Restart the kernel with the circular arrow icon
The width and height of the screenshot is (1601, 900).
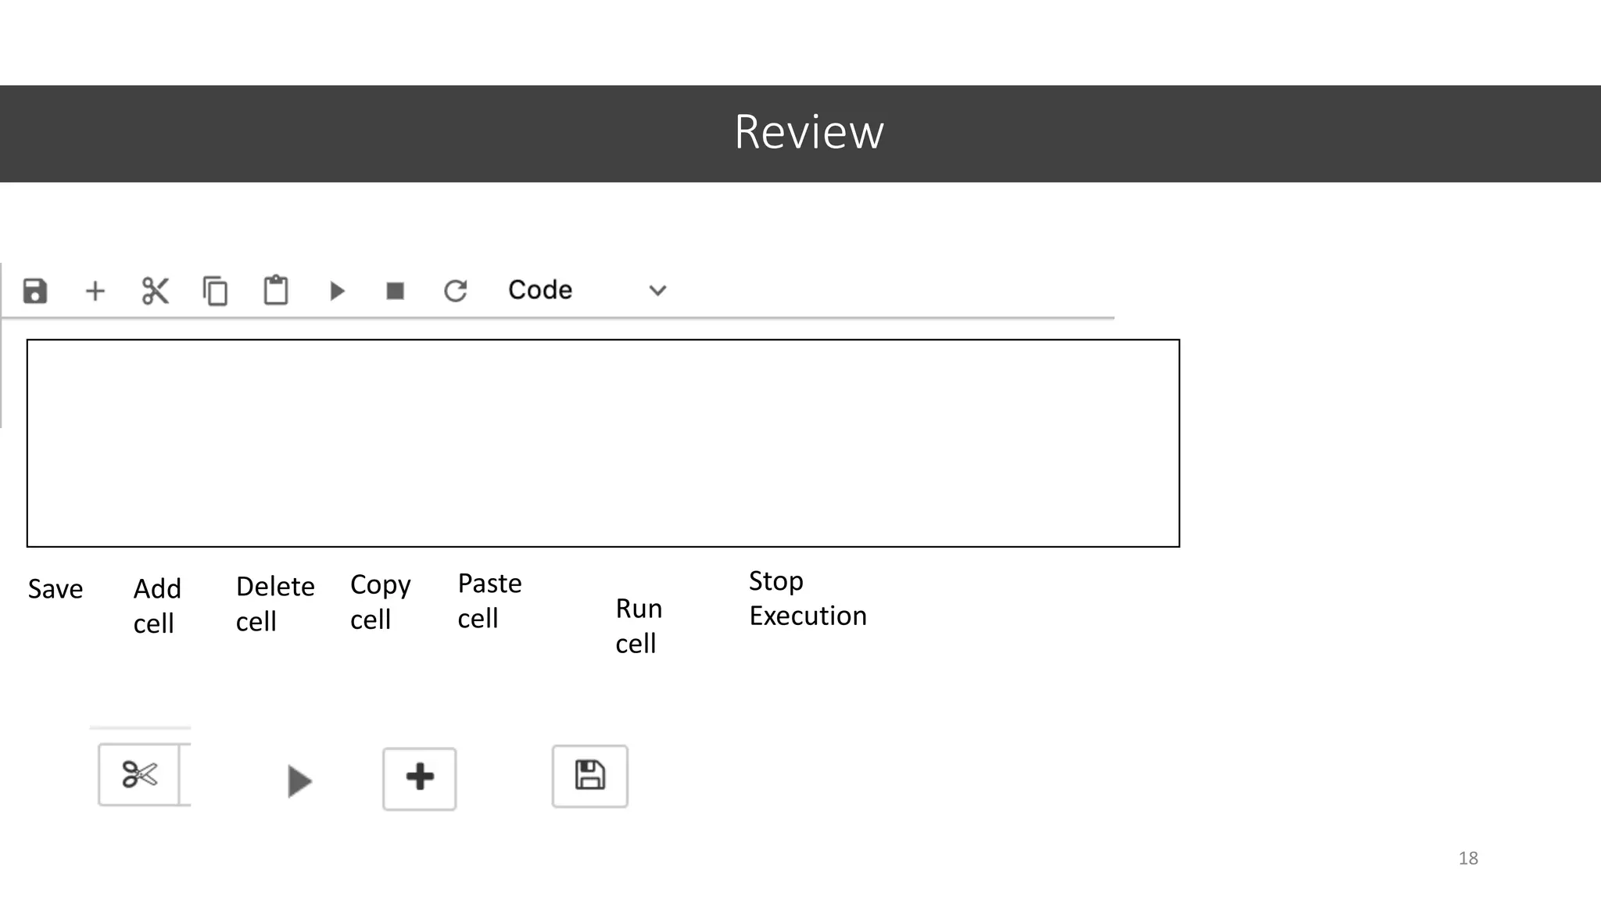pos(455,291)
